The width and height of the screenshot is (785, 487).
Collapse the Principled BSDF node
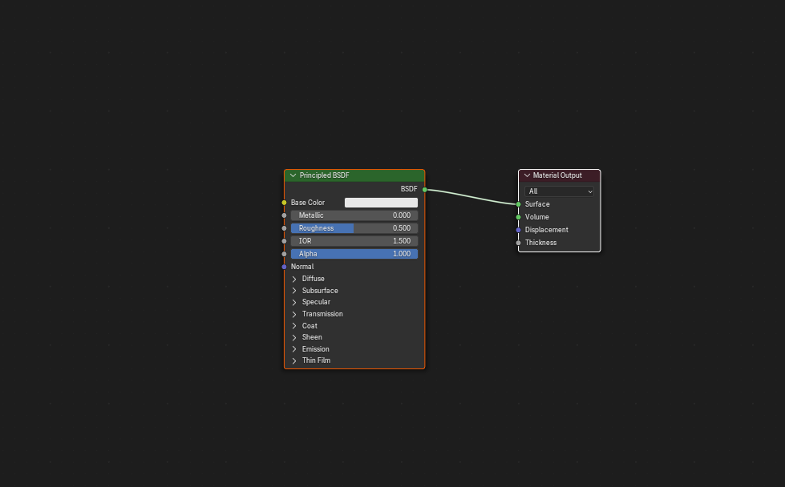click(293, 175)
